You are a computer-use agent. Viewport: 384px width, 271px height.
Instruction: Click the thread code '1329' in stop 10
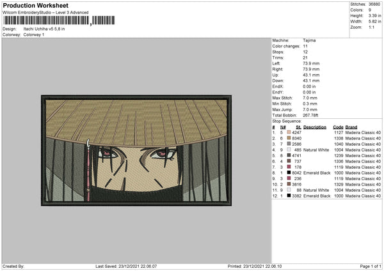[339, 184]
